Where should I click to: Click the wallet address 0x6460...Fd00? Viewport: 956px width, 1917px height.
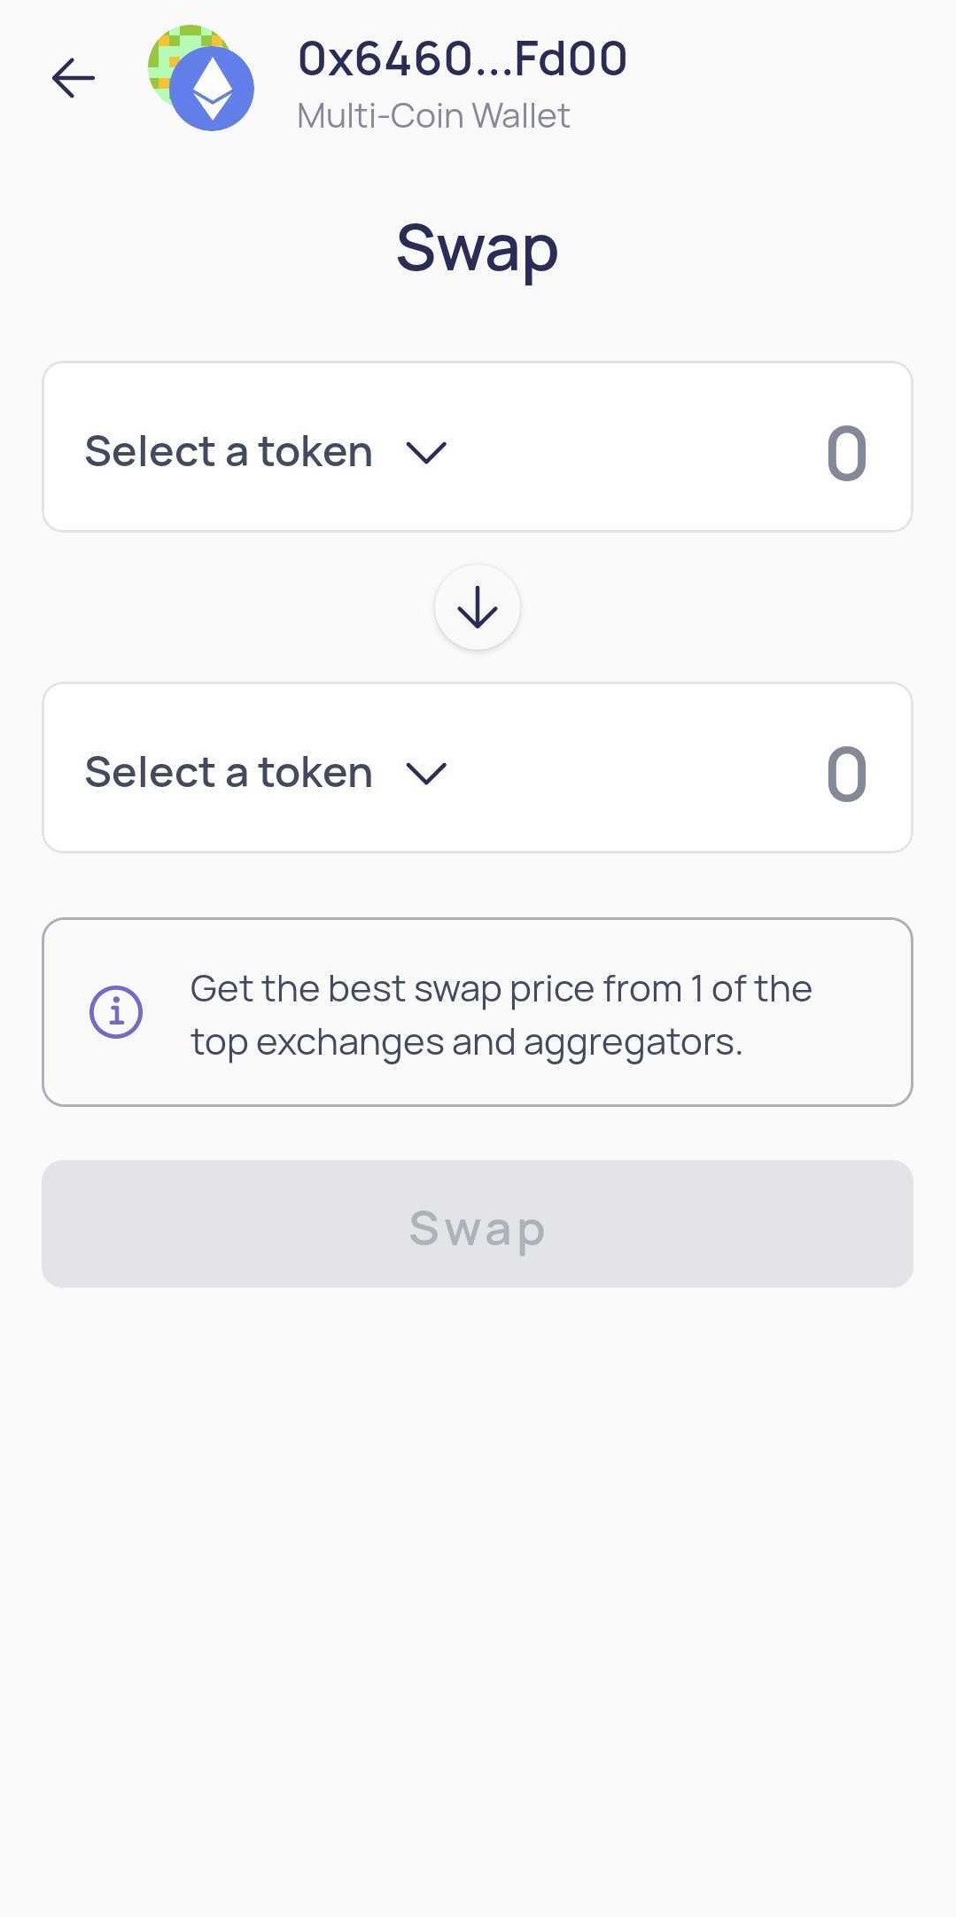pos(462,59)
